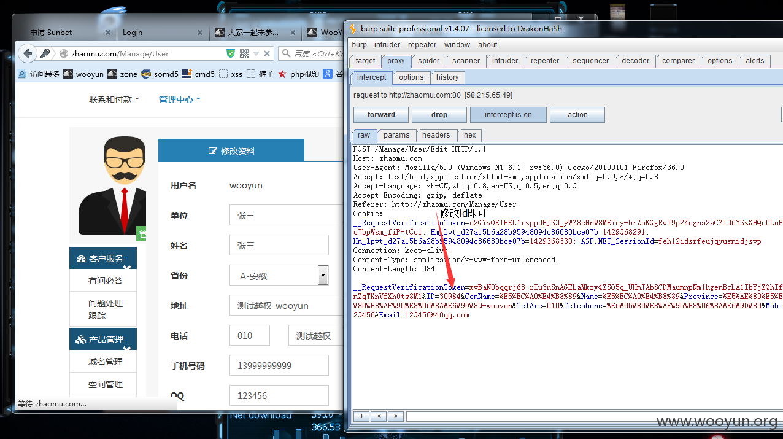Switch to the 大家一起来参 browser tab
The width and height of the screenshot is (783, 439).
(255, 33)
